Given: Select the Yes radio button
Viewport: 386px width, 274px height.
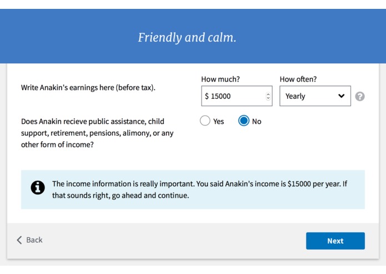Looking at the screenshot, I should pyautogui.click(x=205, y=121).
